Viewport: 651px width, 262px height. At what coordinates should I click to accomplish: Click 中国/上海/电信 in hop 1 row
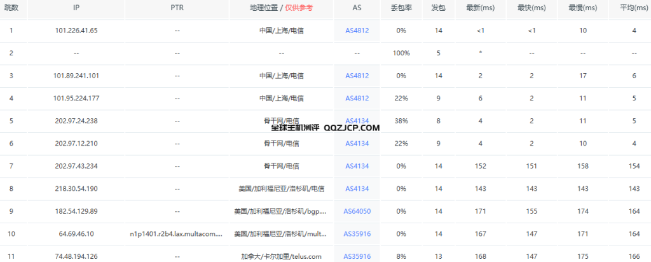pyautogui.click(x=281, y=31)
